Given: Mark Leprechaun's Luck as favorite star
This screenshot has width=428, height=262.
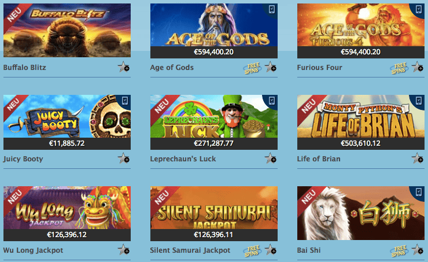Looking at the screenshot, I should [270, 158].
